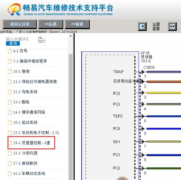Open 14-1 模块通信网络 section
The width and height of the screenshot is (181, 180).
(29, 112)
